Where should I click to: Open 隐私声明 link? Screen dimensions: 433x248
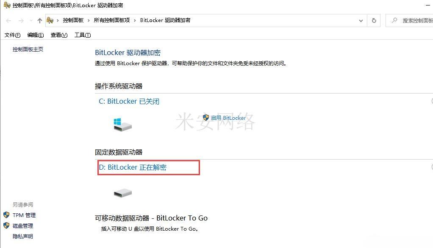22,237
